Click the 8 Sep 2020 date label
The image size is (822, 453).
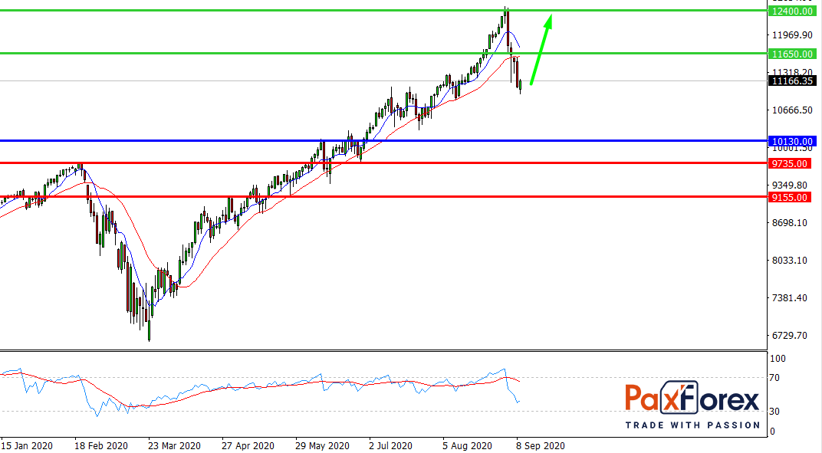click(541, 445)
